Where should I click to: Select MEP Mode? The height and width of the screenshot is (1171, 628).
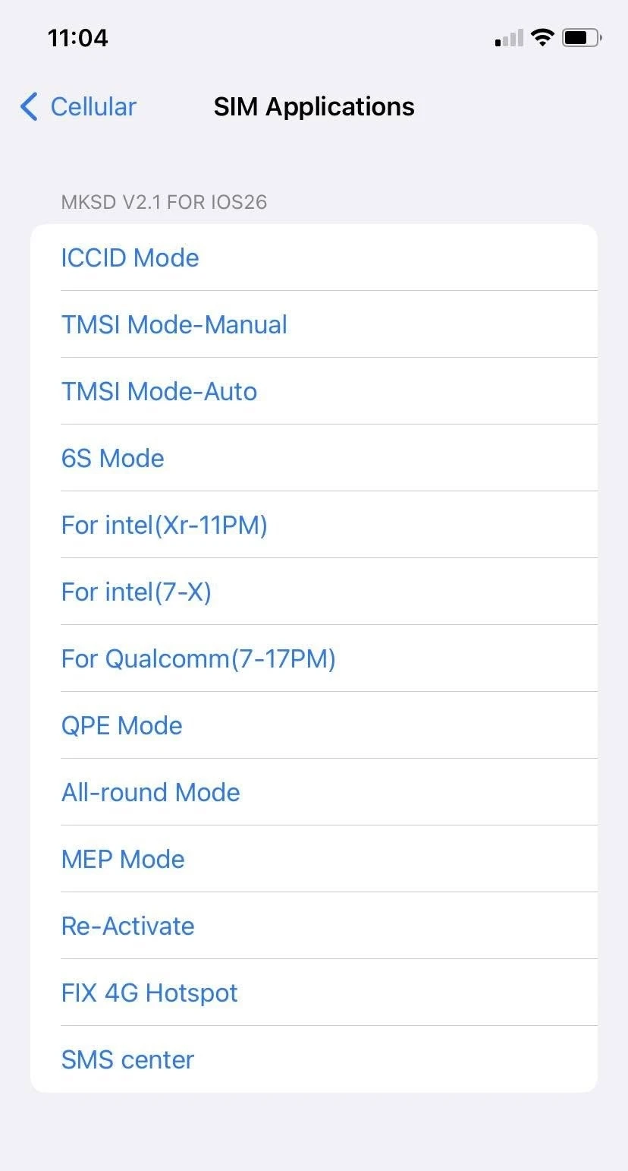(123, 859)
